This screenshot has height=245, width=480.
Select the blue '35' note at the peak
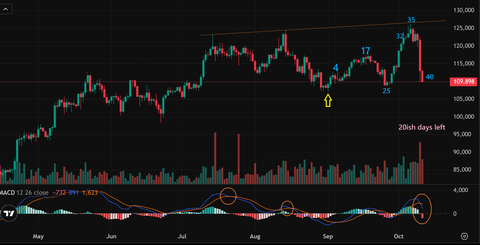coord(411,20)
